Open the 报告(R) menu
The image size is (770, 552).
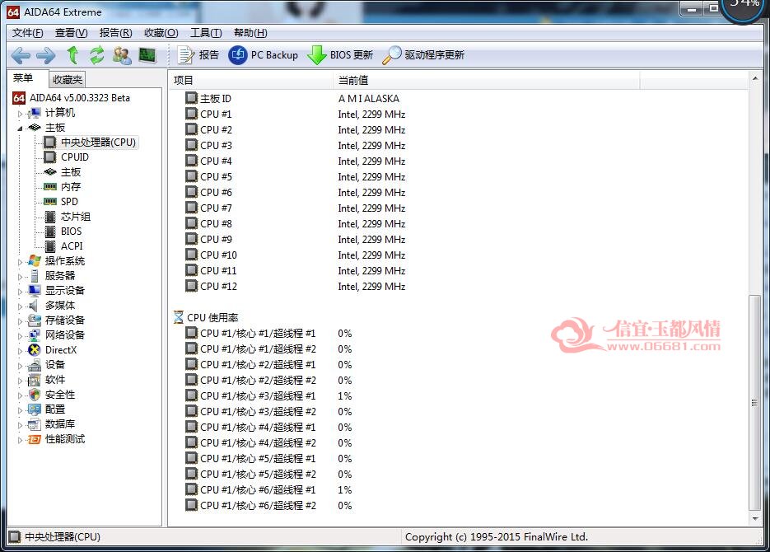click(115, 33)
